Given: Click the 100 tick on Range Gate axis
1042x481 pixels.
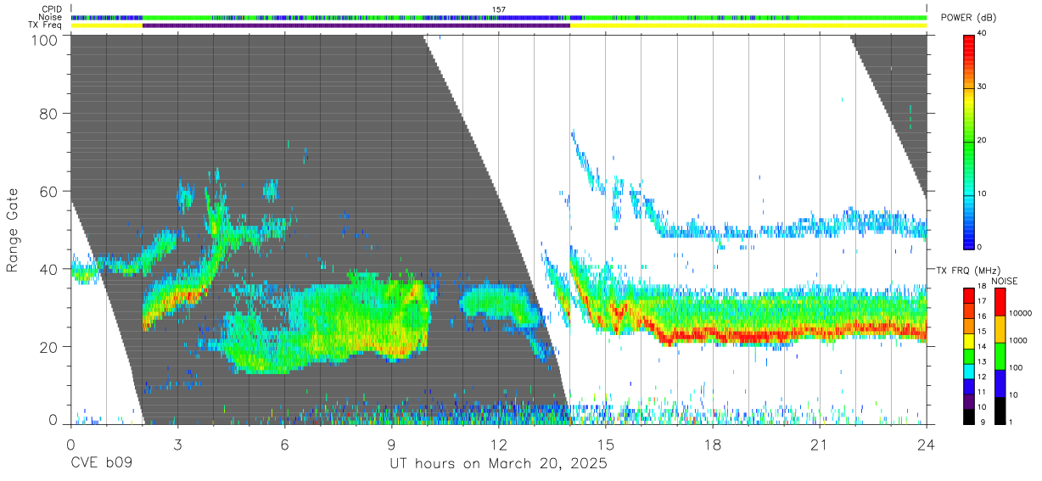Looking at the screenshot, I should pyautogui.click(x=43, y=40).
